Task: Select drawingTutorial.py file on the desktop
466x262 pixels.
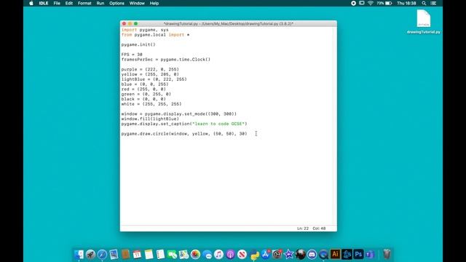Action: pos(424,22)
